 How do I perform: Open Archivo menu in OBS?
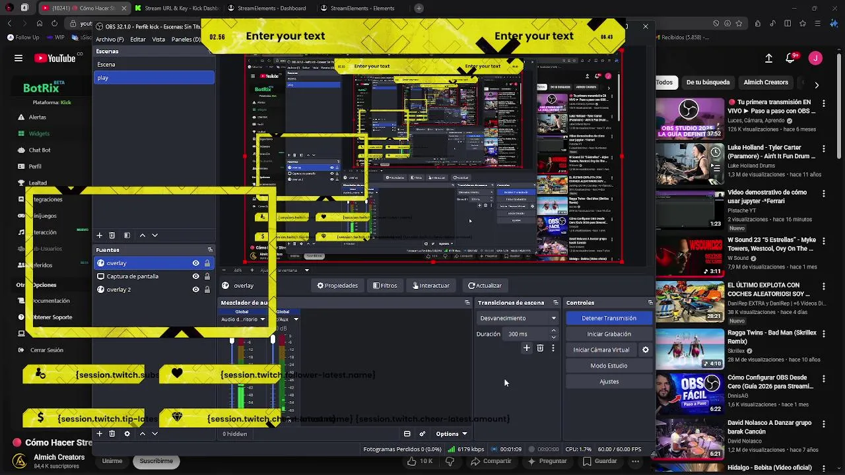[110, 39]
